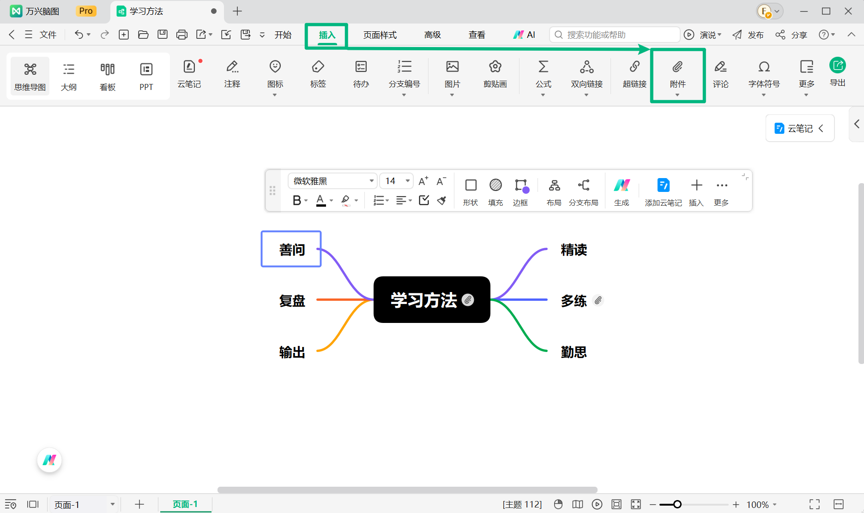The height and width of the screenshot is (513, 864).
Task: Click the 演说 presentation button
Action: pos(702,35)
